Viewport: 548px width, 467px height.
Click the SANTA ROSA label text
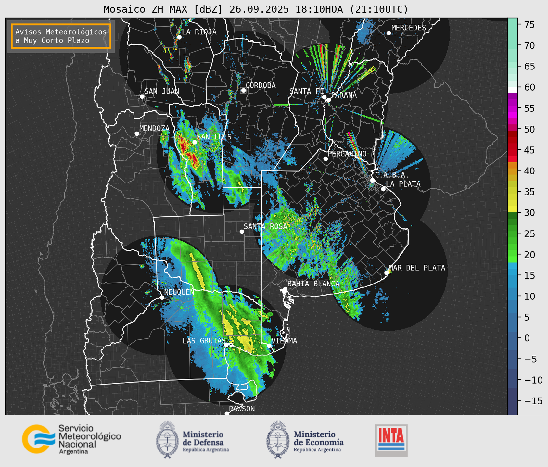click(266, 226)
